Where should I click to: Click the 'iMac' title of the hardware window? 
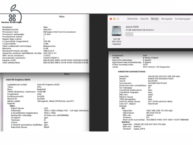[62, 17]
